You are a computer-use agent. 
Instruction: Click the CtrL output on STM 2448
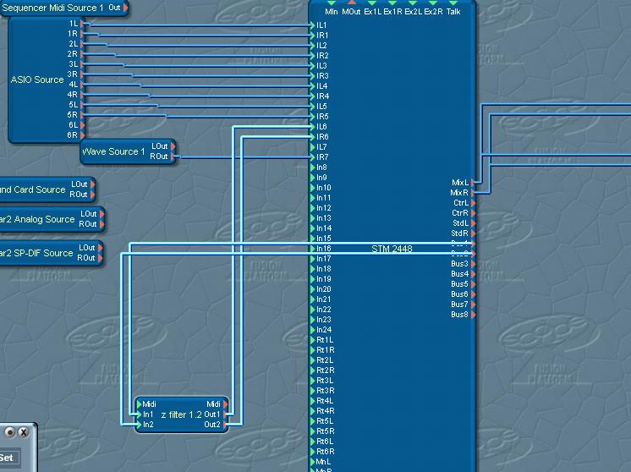(474, 203)
